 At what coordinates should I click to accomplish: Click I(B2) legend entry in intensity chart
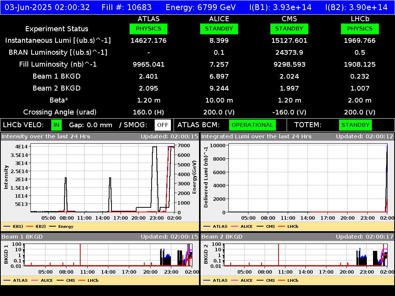click(x=36, y=226)
